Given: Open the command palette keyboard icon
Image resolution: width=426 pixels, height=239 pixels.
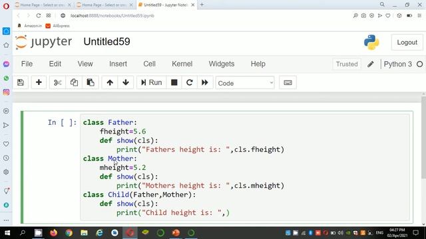Looking at the screenshot, I should pyautogui.click(x=288, y=82).
